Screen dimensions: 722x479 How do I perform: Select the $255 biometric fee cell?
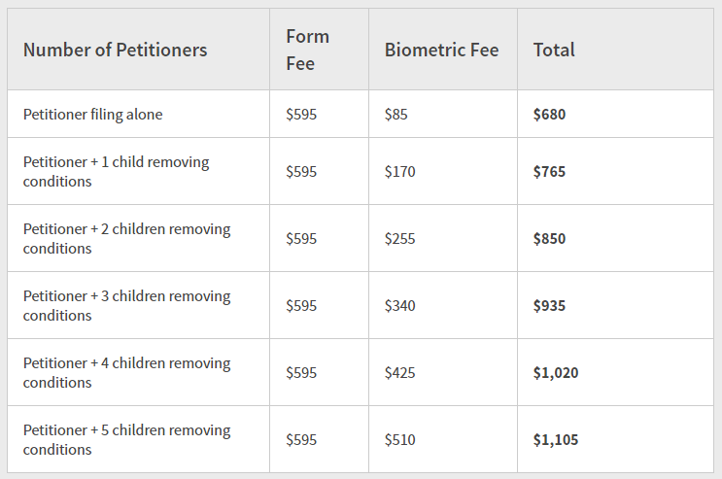click(399, 239)
